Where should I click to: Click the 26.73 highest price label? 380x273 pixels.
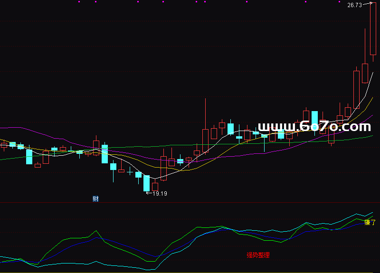click(x=354, y=5)
